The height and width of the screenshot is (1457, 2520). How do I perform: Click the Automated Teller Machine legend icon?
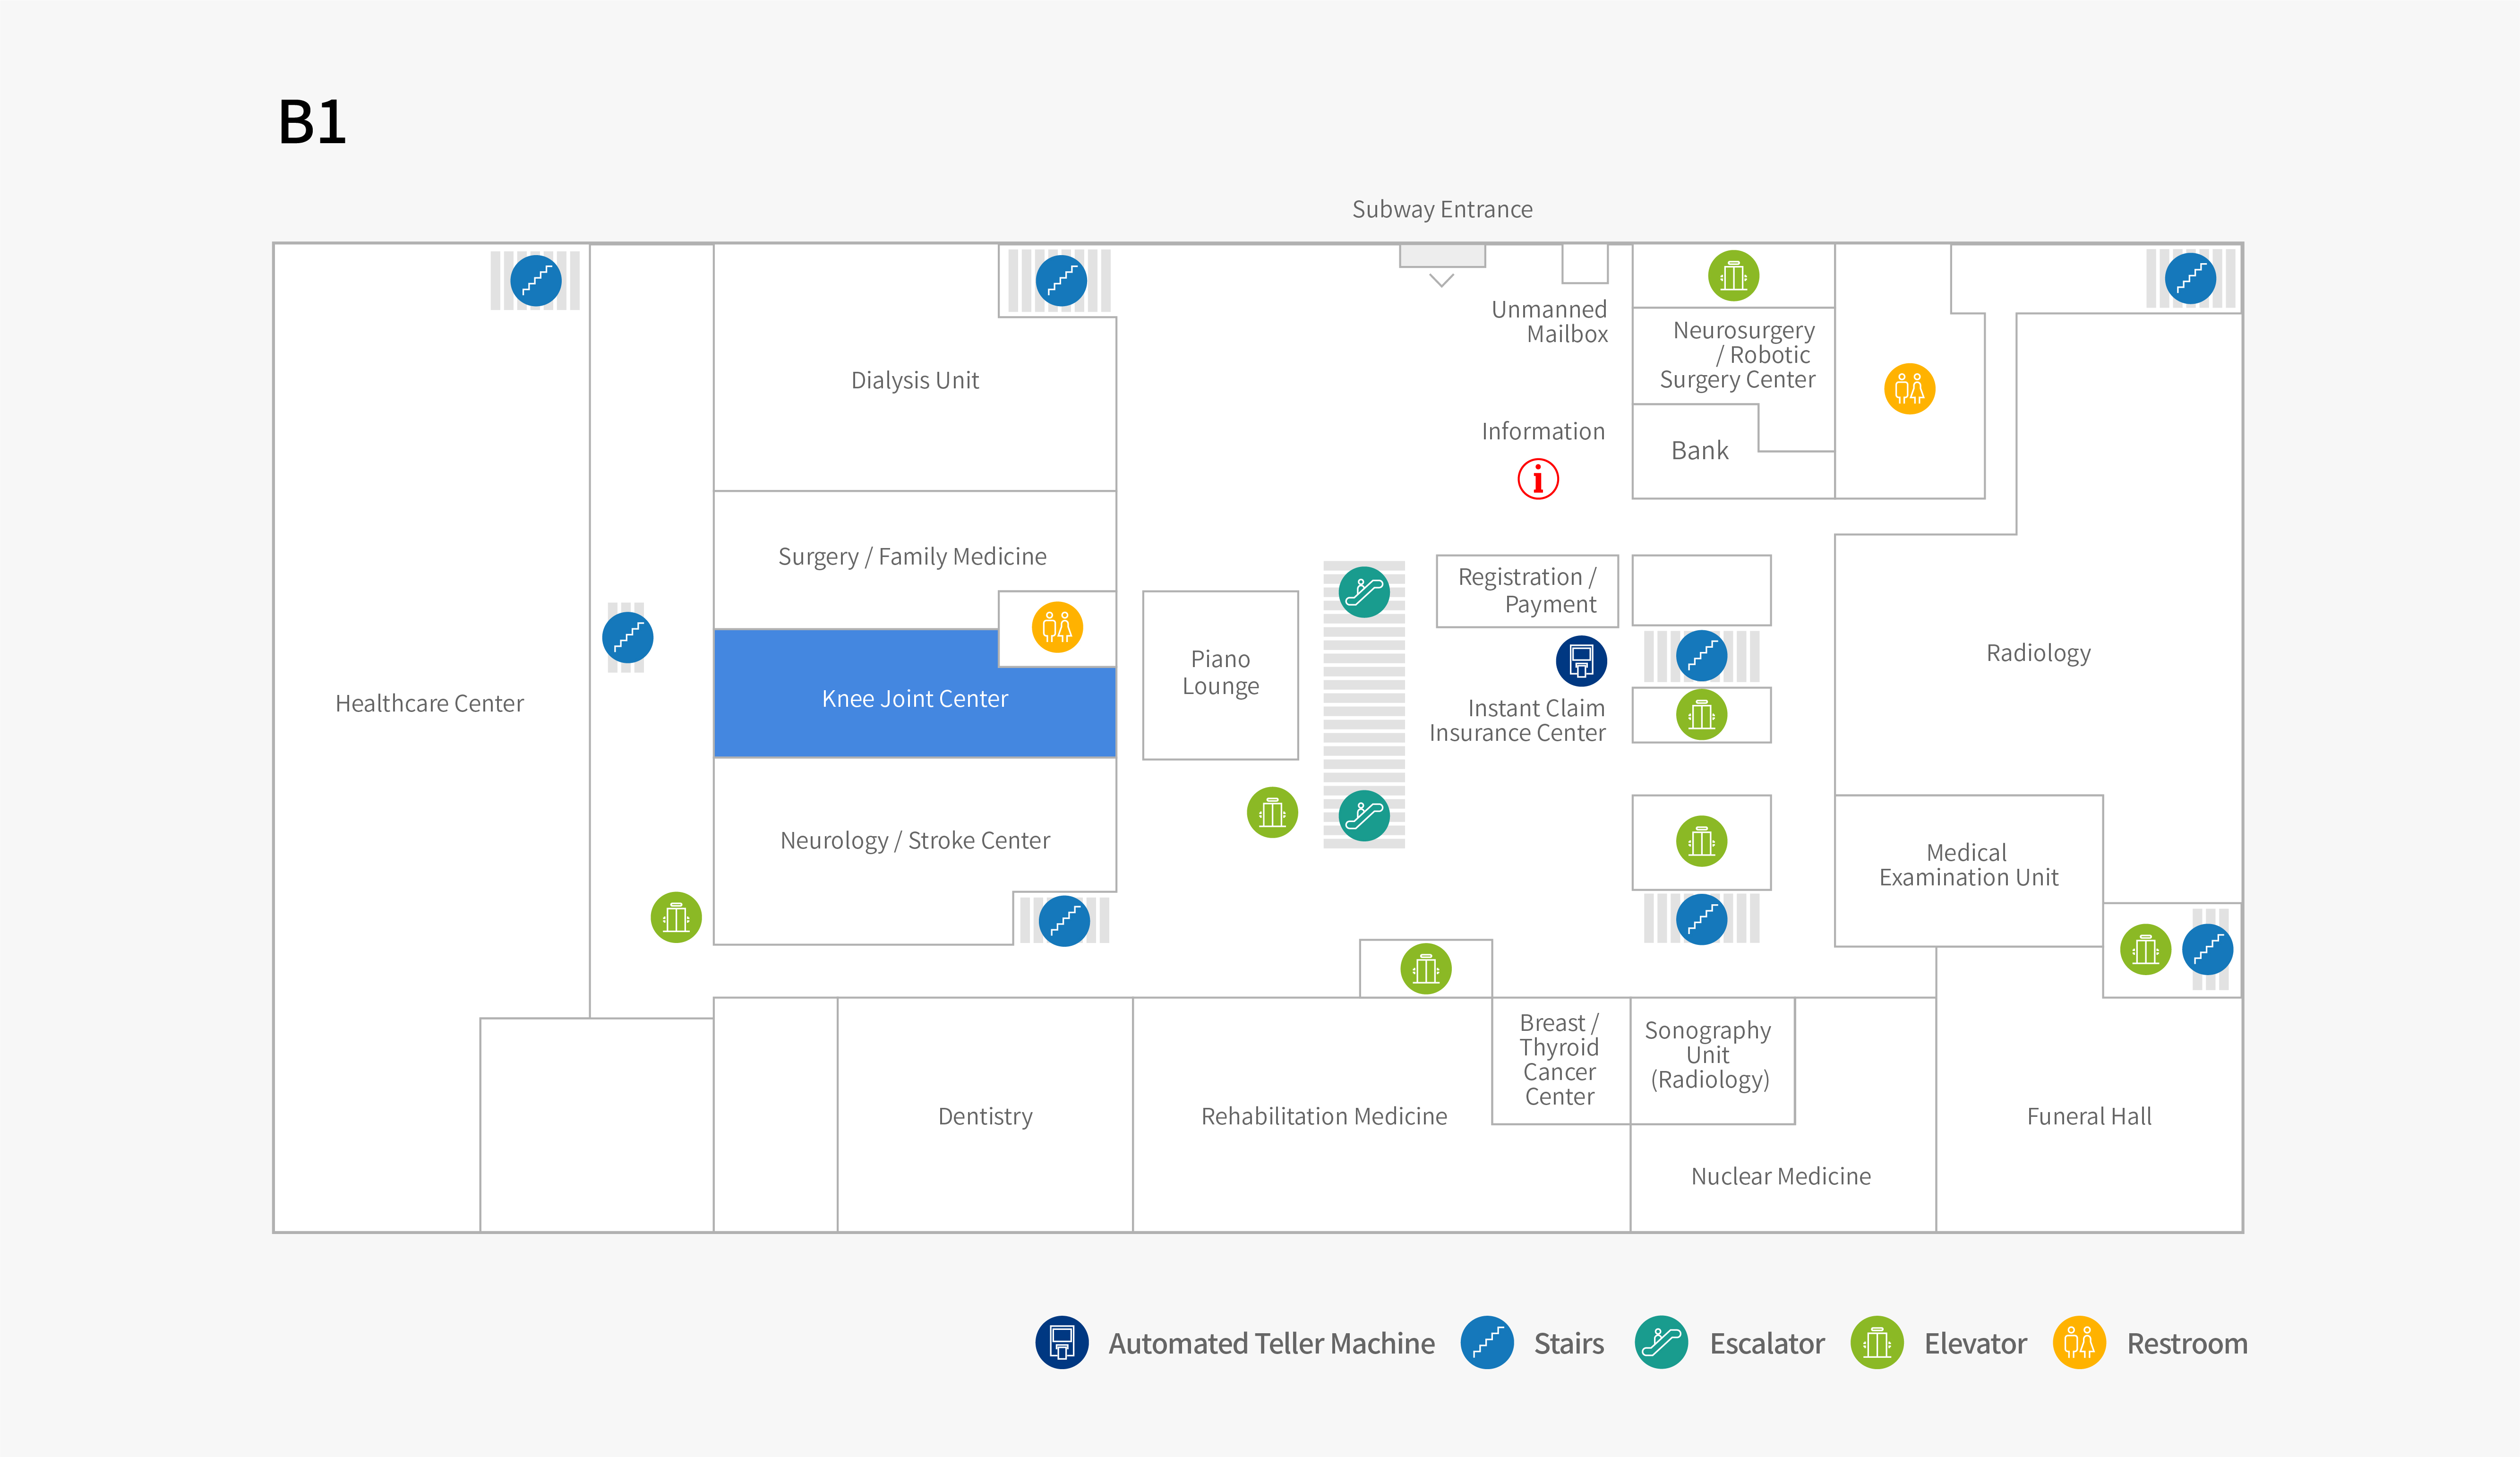click(x=1062, y=1342)
